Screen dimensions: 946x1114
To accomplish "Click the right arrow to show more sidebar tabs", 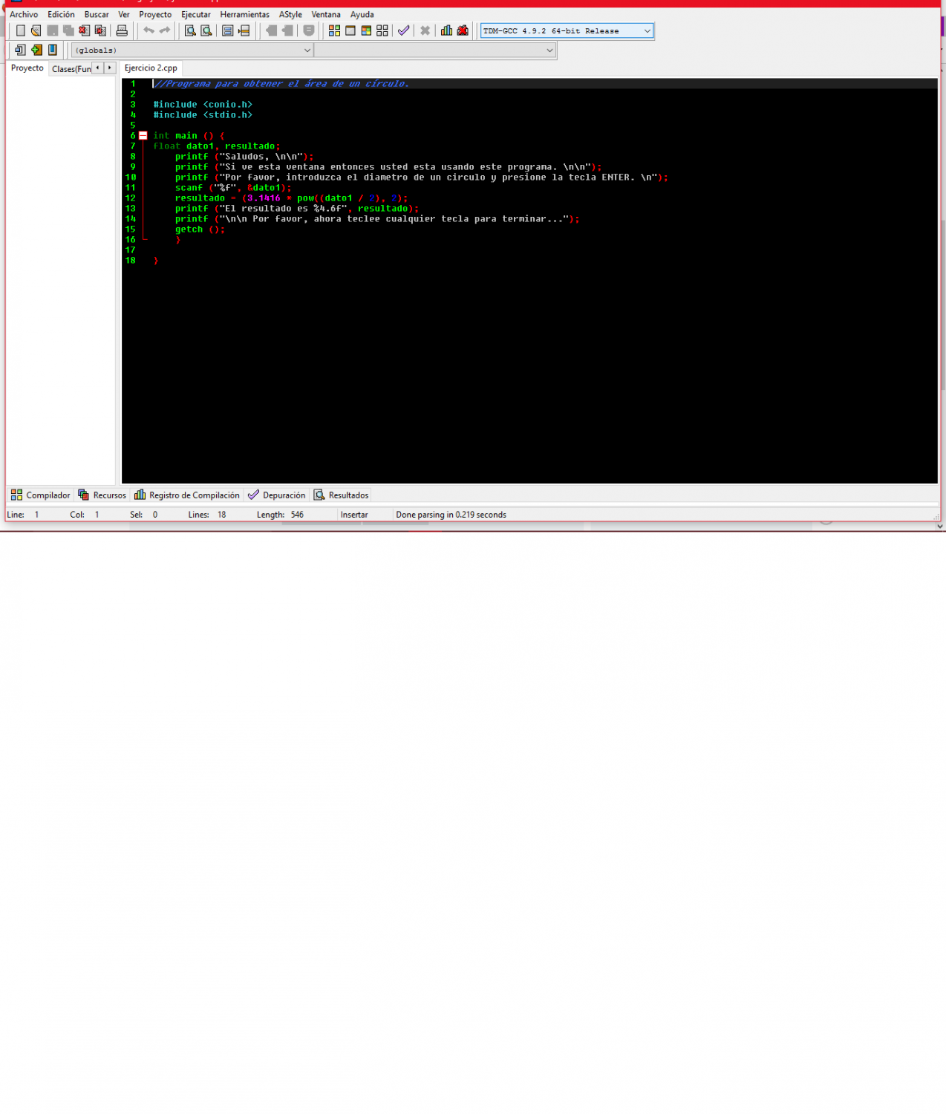I will coord(110,68).
